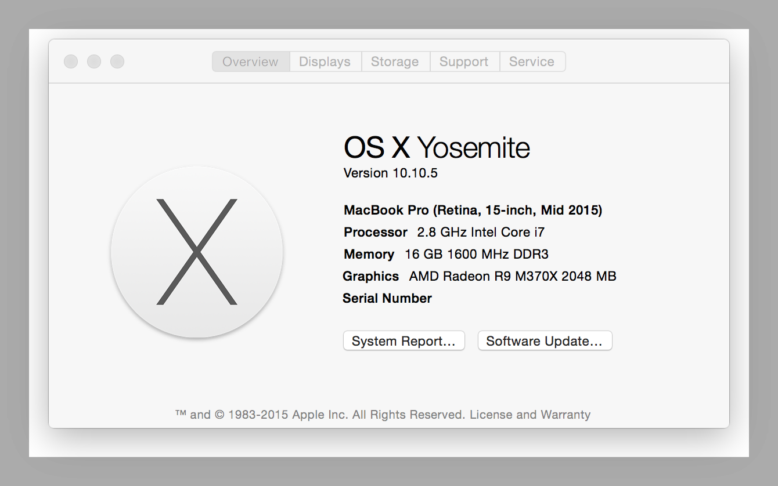Screen dimensions: 778x486
Task: Open the Storage tab
Action: click(x=395, y=61)
